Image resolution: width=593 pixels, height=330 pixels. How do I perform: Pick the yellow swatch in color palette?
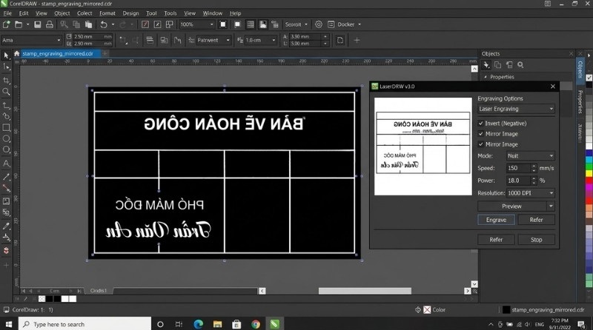click(x=589, y=173)
